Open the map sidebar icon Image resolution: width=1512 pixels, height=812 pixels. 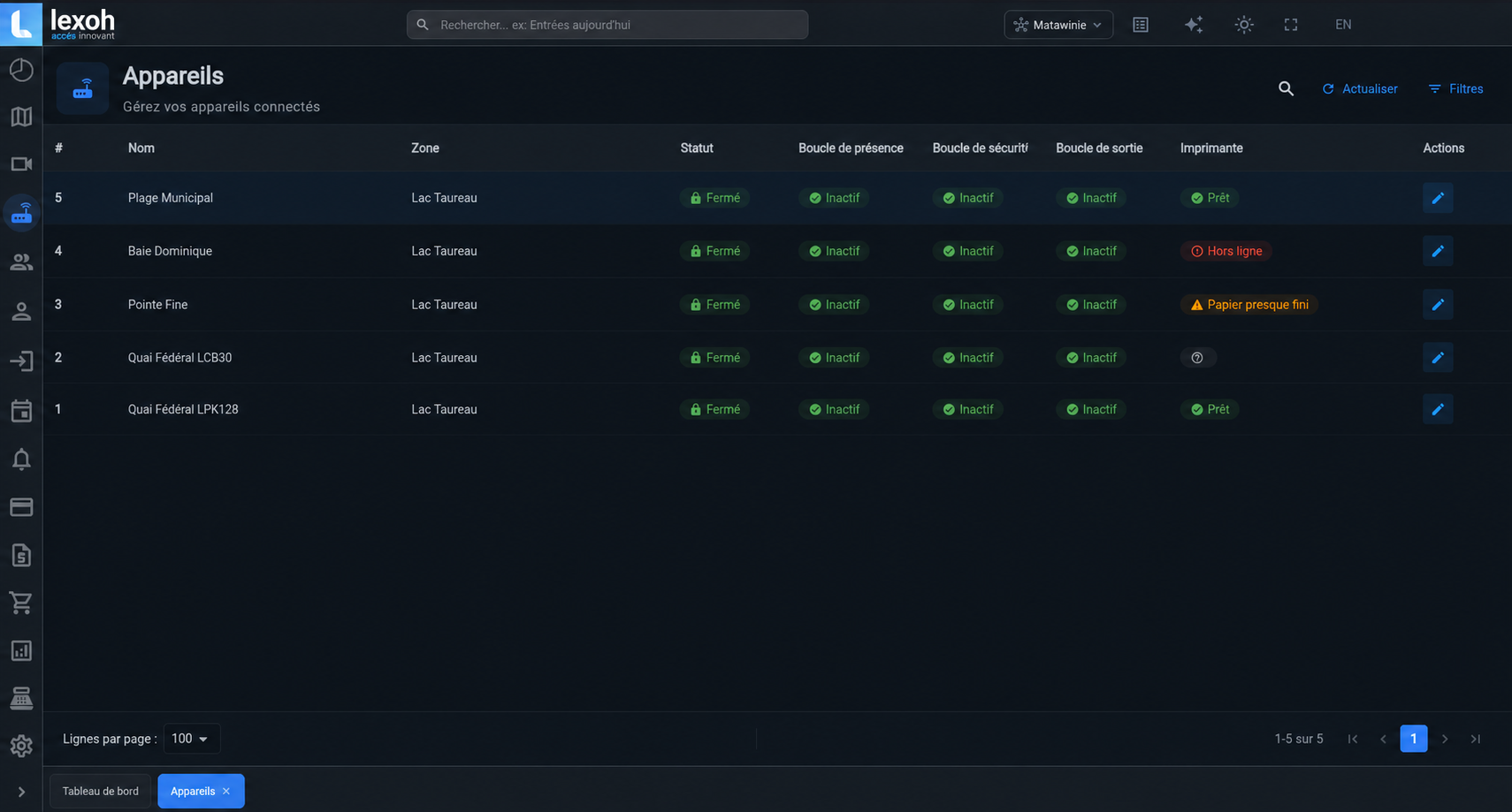21,117
